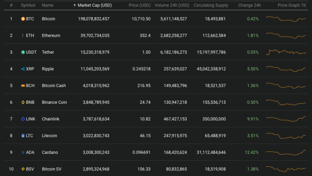The height and width of the screenshot is (176, 312).
Task: Select market cap value 198,078,832,457
Action: point(94,19)
